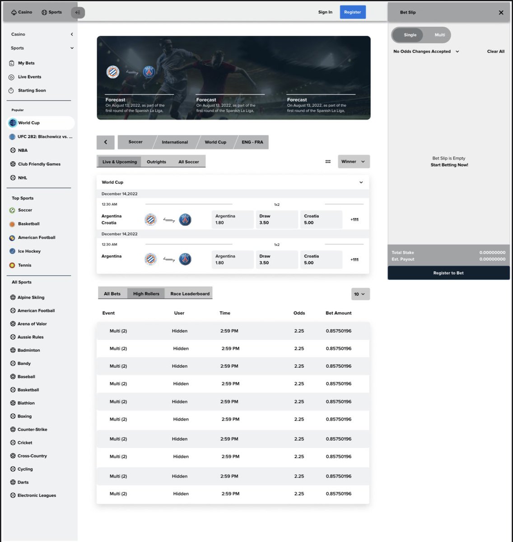Switch bet slip to Multi mode
The width and height of the screenshot is (513, 542).
coord(440,35)
